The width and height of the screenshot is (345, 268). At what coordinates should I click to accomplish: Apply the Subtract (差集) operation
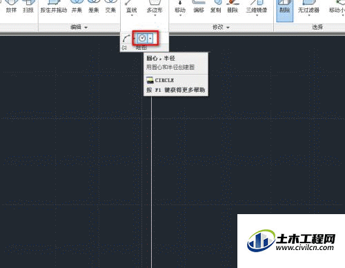pos(94,7)
